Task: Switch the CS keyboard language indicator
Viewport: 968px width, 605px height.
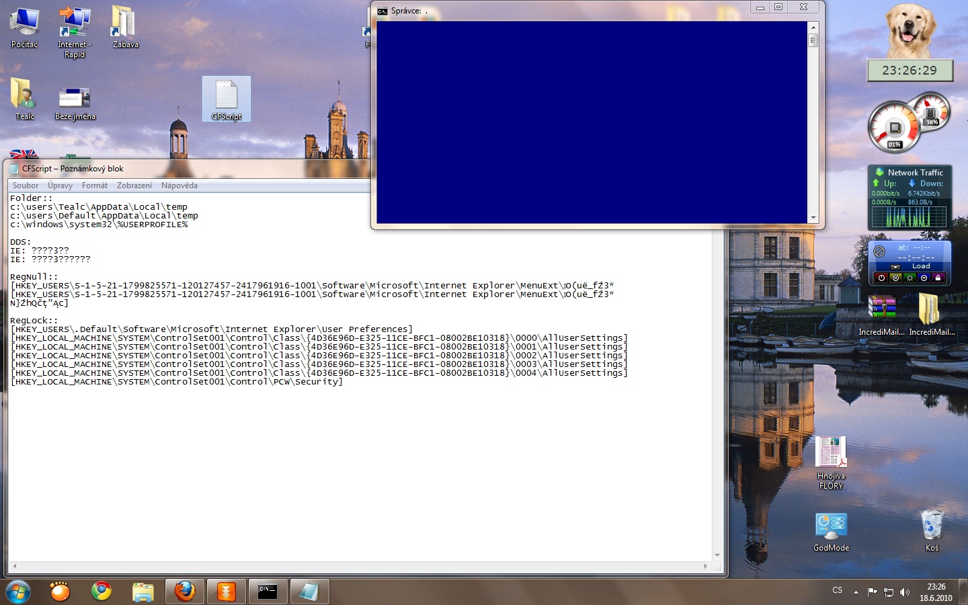Action: tap(837, 591)
